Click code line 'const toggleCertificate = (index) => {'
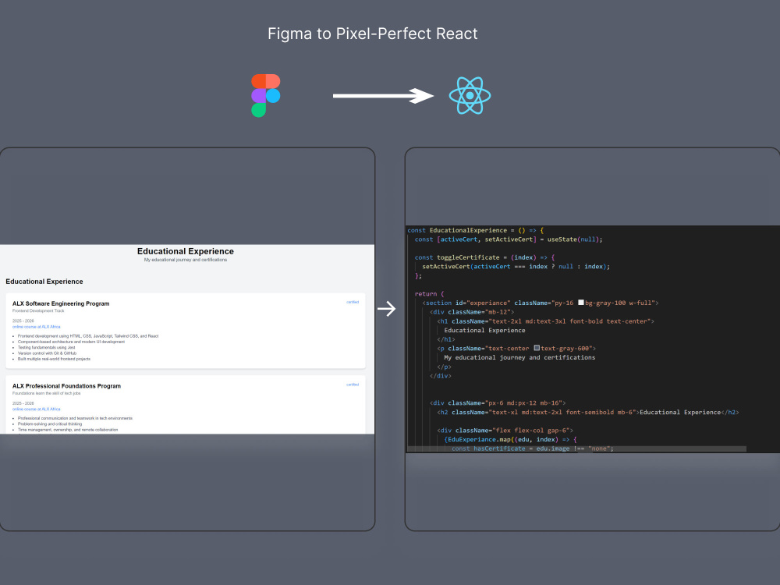The image size is (780, 585). [484, 257]
